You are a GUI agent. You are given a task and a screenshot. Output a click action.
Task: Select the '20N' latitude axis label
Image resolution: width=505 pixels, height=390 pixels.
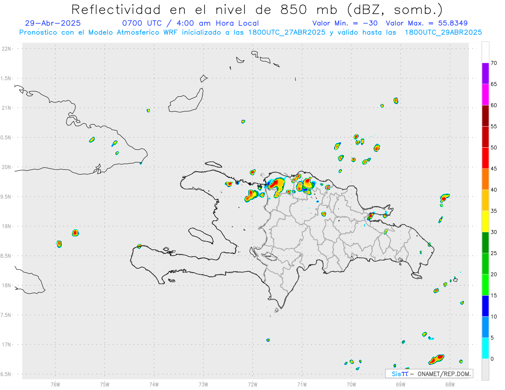tap(6, 167)
